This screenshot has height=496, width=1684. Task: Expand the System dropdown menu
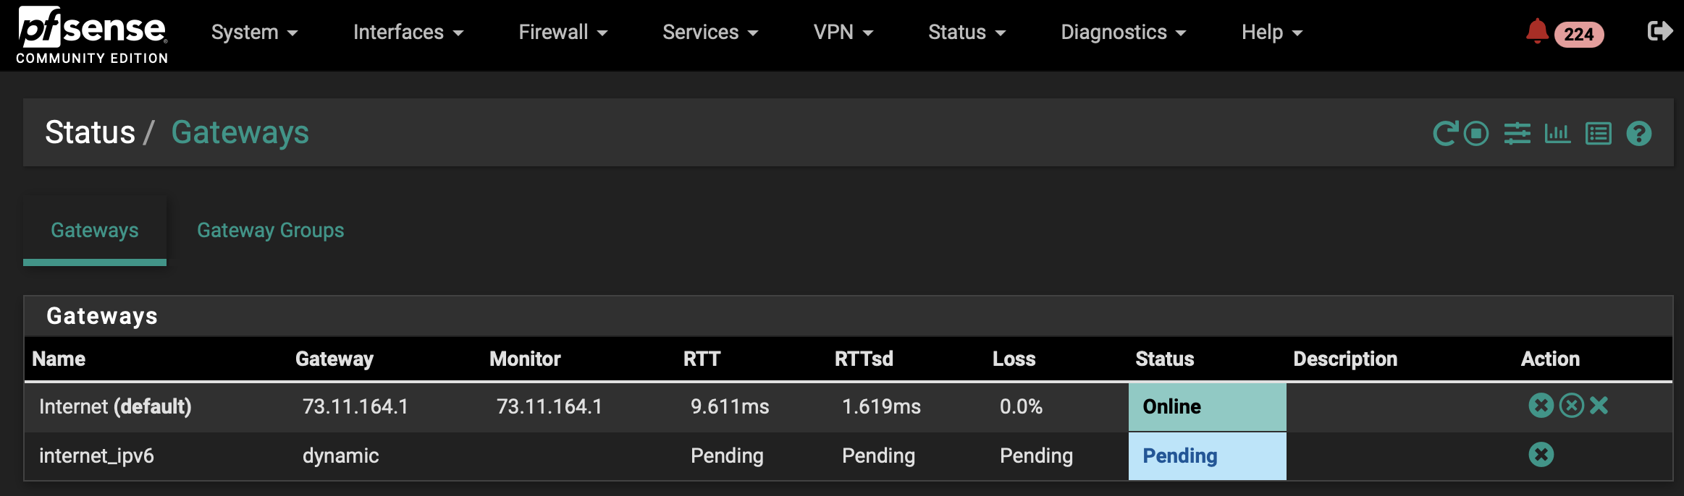tap(254, 33)
